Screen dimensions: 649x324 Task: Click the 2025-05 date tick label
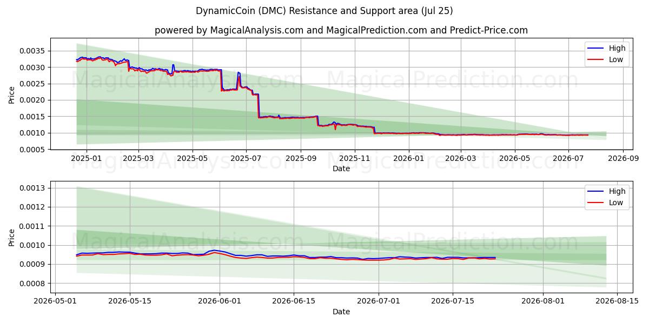[193, 158]
